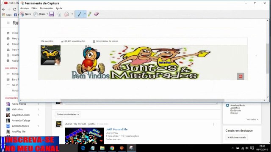
Task: Open the YouTube hamburger menu
Action: pos(8,23)
